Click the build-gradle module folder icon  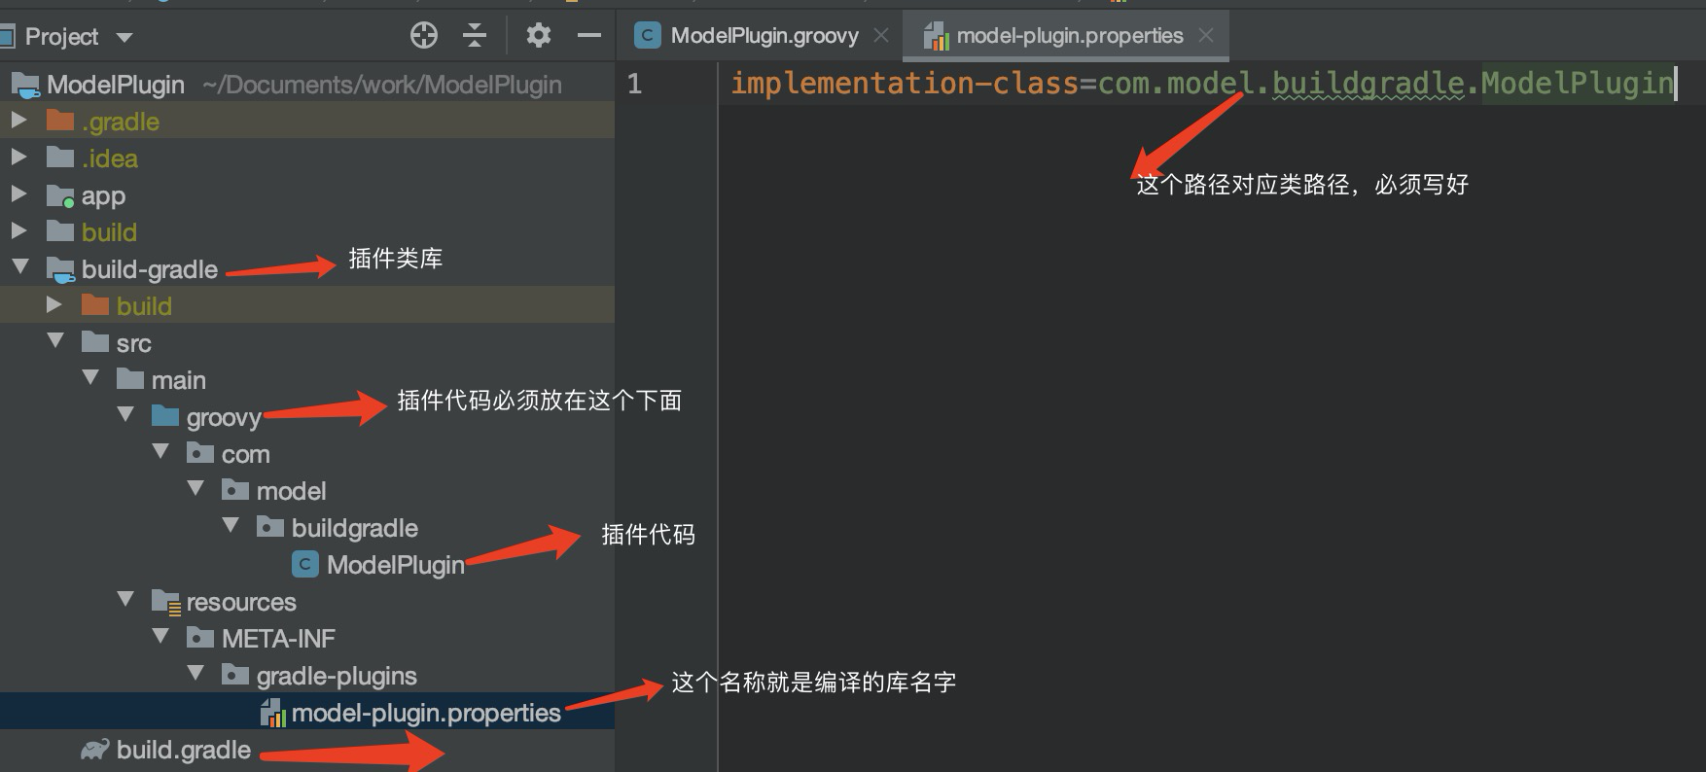tap(60, 269)
